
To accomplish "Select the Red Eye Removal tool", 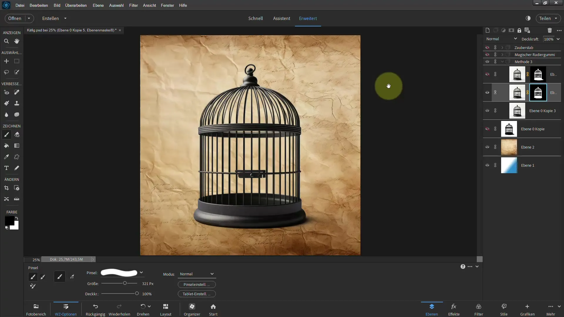I will pos(6,92).
